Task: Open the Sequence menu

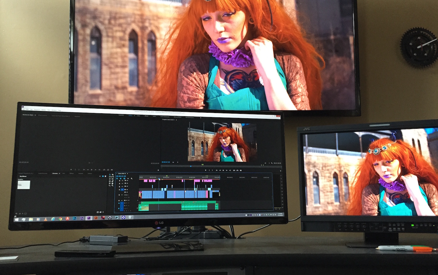Action: point(37,110)
